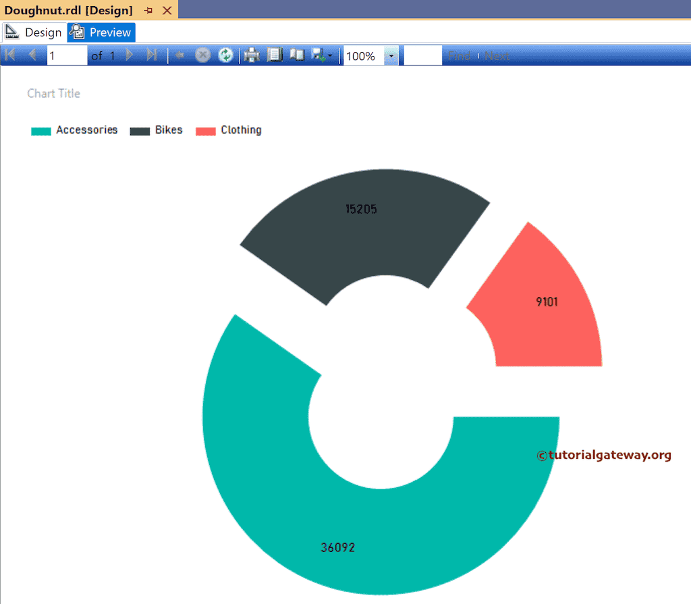Open Print Layout view icon
The width and height of the screenshot is (691, 604).
point(297,55)
